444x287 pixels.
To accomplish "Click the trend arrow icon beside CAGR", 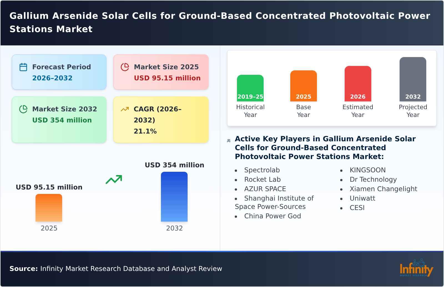I will pos(125,109).
